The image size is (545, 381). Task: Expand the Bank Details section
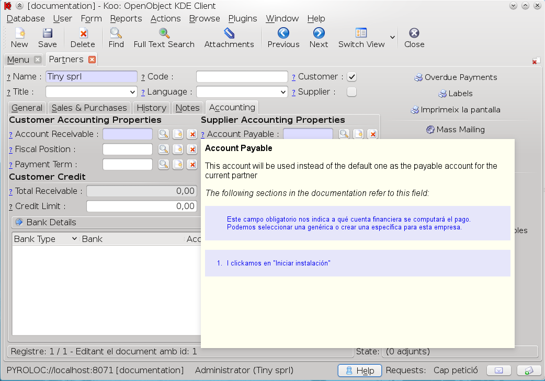19,222
